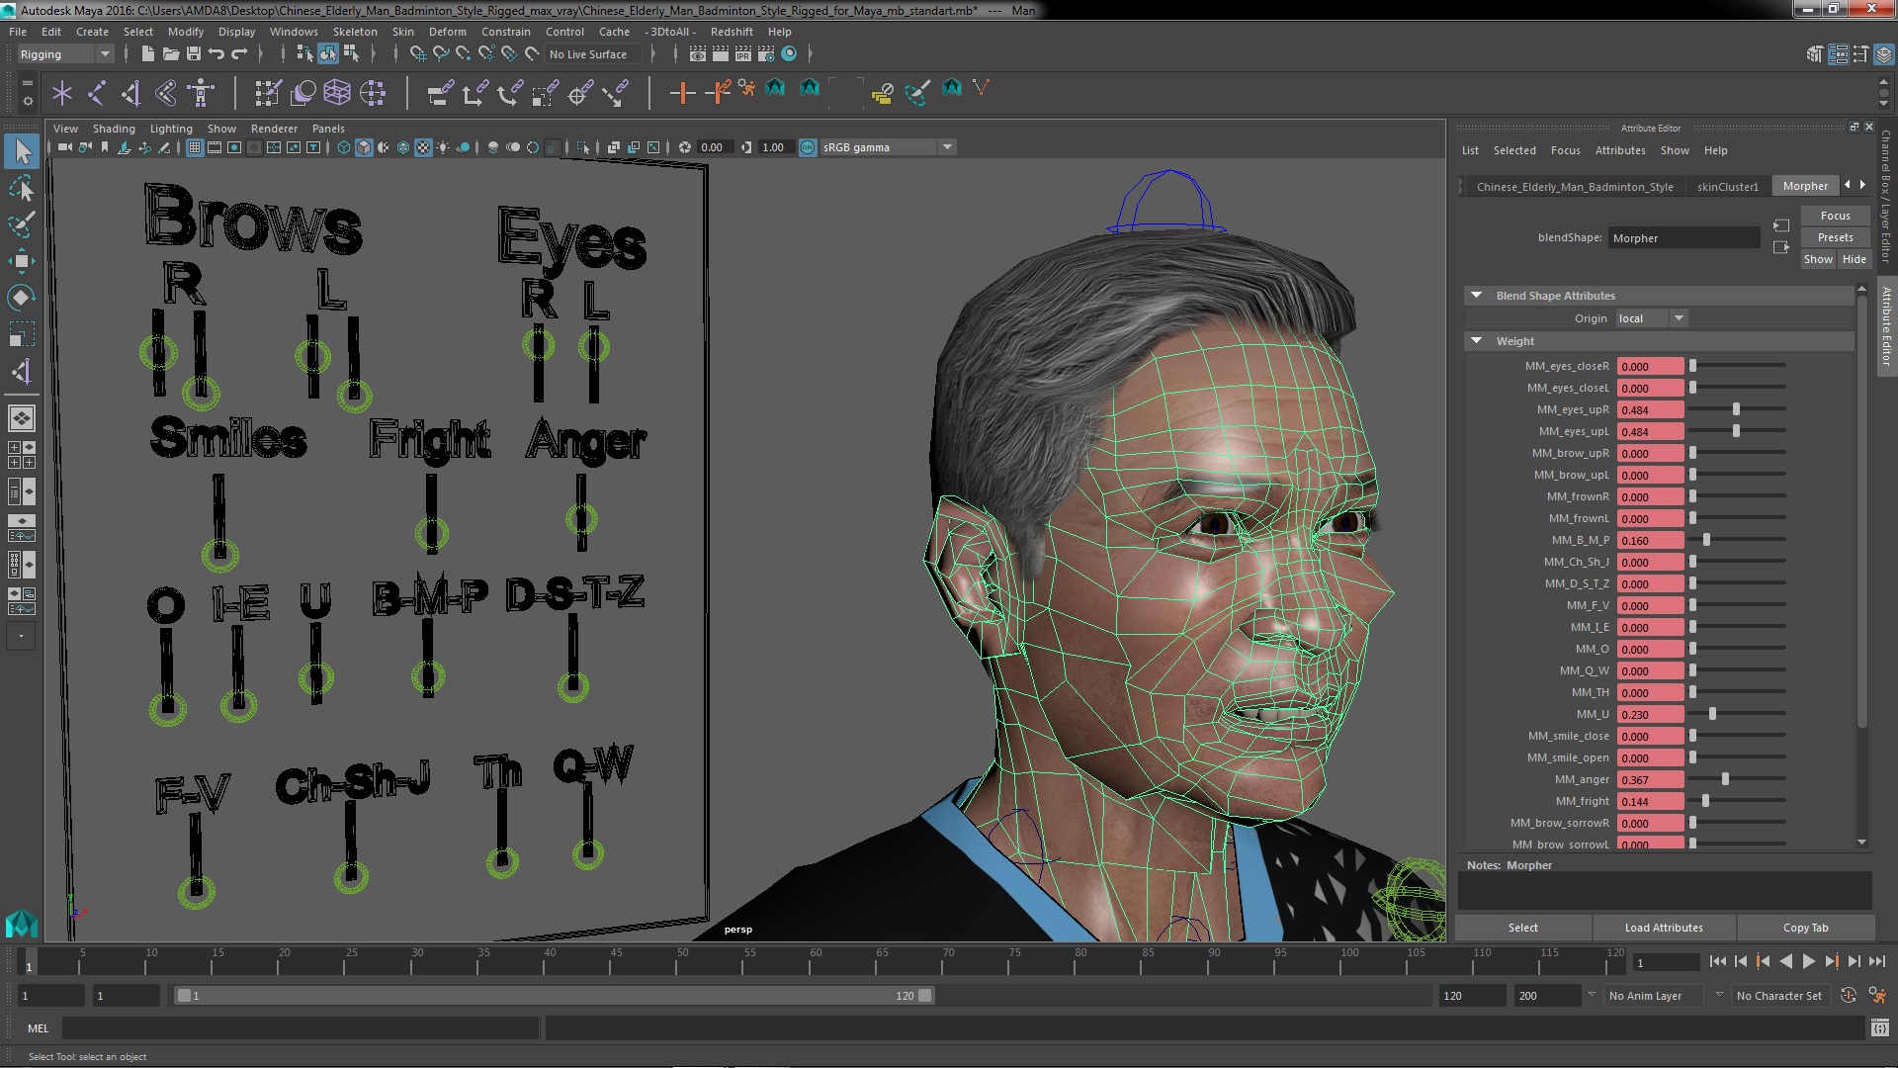
Task: Toggle textured display in viewport
Action: coord(423,148)
